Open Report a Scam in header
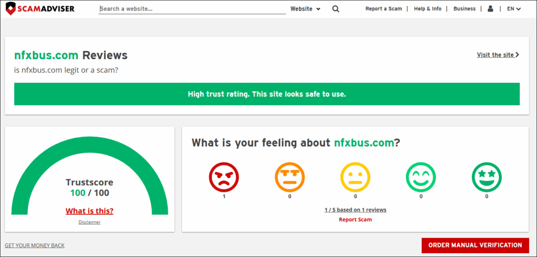 point(383,9)
